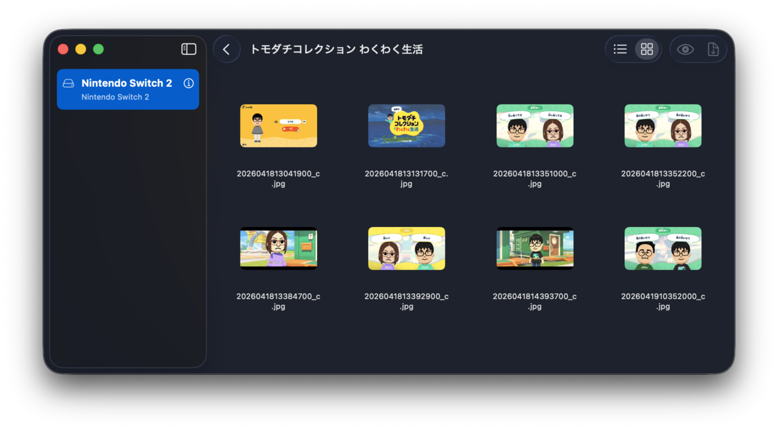The width and height of the screenshot is (778, 431).
Task: Click the folder title トモダチコレクション わくわく生活
Action: pyautogui.click(x=336, y=49)
